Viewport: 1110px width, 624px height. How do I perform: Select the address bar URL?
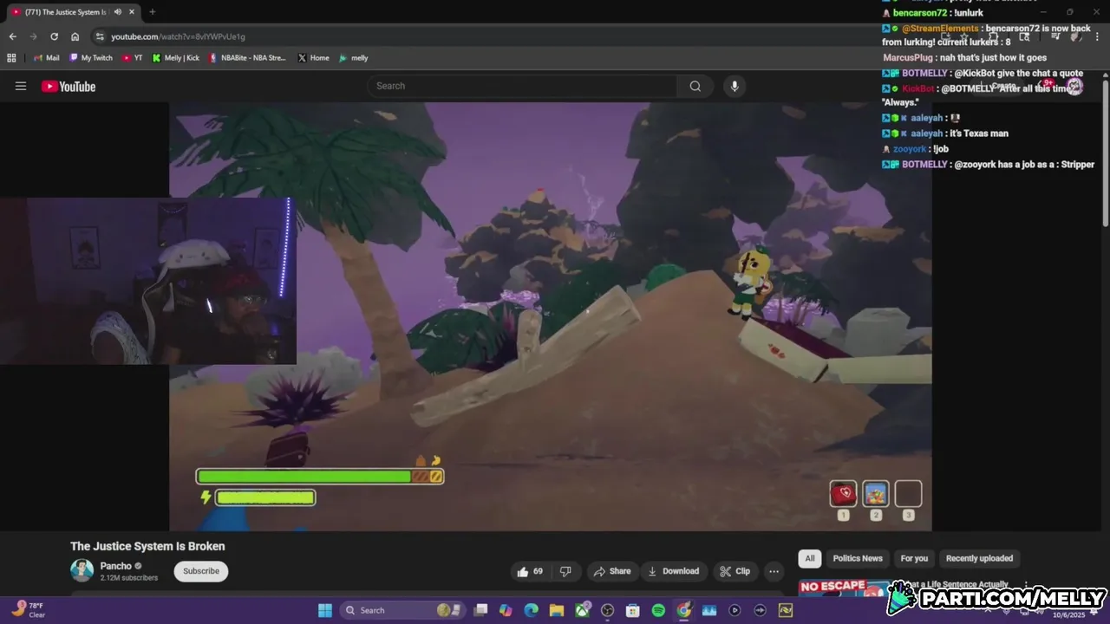(178, 36)
